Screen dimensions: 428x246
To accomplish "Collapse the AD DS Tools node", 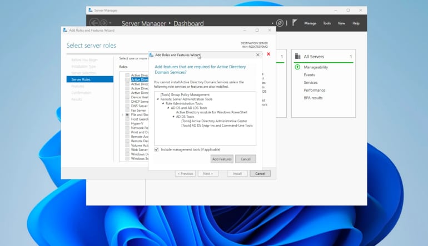I will 173,117.
